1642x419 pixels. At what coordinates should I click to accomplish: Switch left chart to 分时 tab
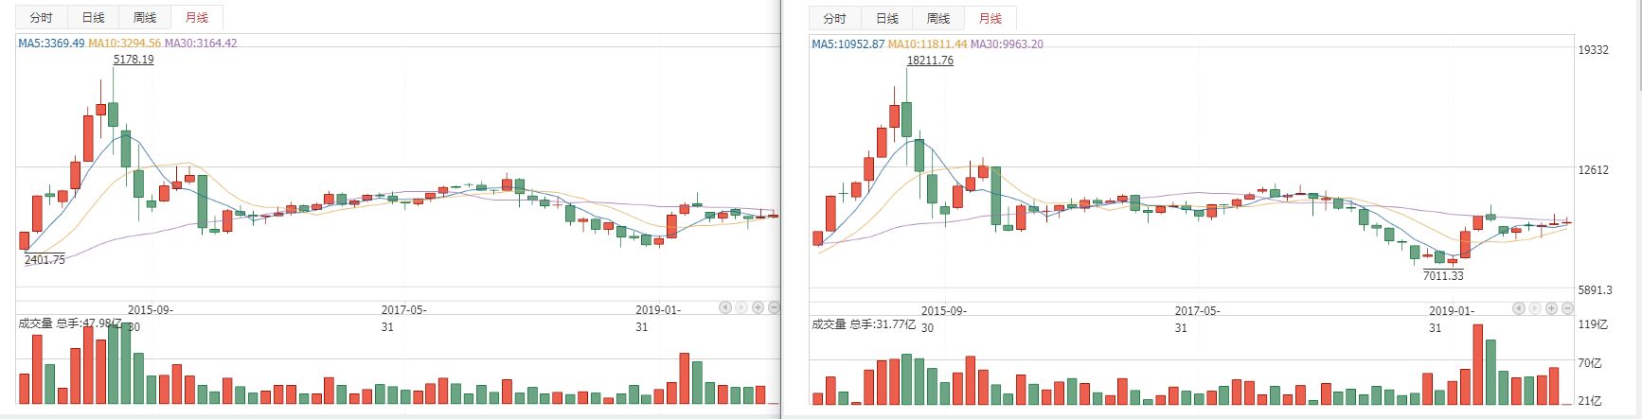pyautogui.click(x=42, y=18)
